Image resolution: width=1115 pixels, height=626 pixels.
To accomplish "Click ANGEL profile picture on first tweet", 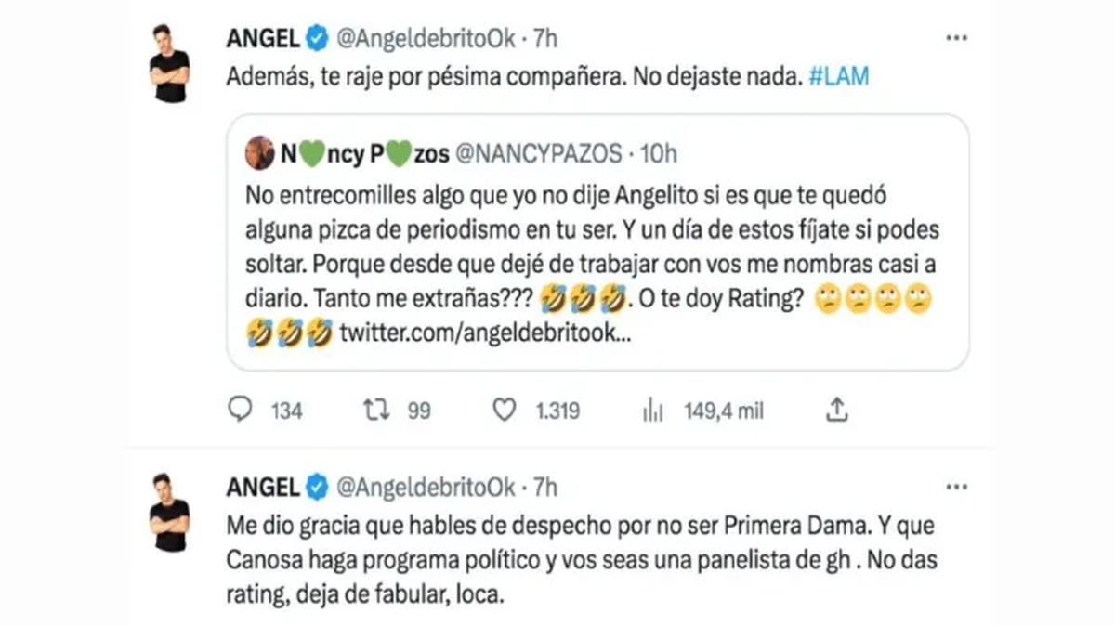I will 170,63.
